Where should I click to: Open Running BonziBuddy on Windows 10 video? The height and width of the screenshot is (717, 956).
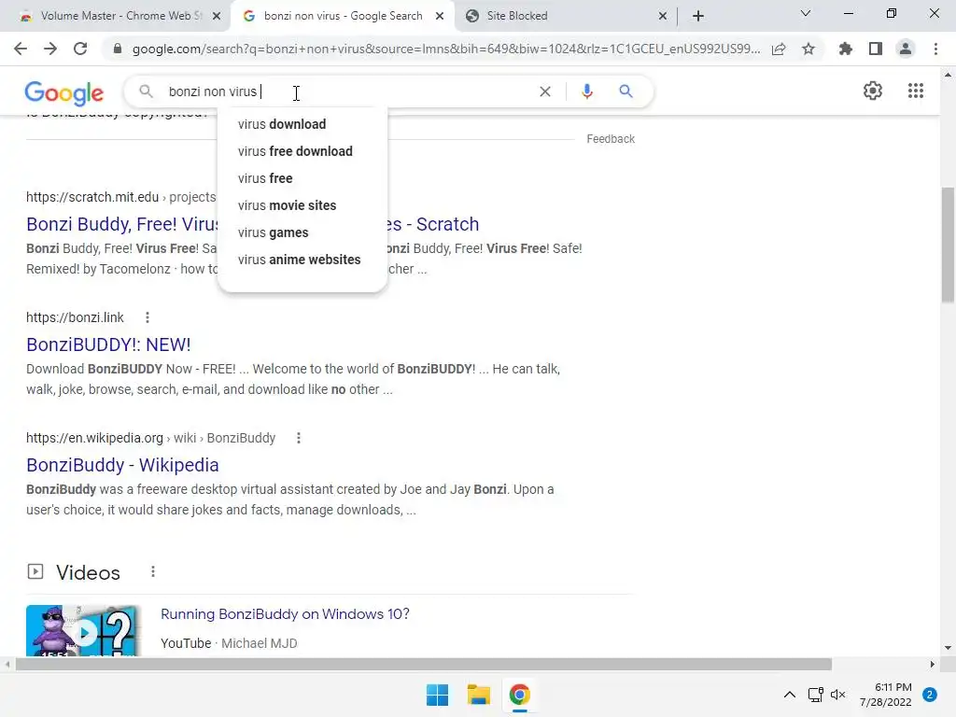click(x=285, y=614)
